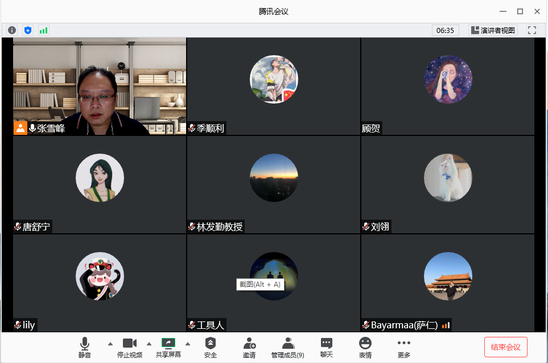548x363 pixels.
Task: Switch to 演讲者视图 speaker view
Action: click(x=493, y=30)
